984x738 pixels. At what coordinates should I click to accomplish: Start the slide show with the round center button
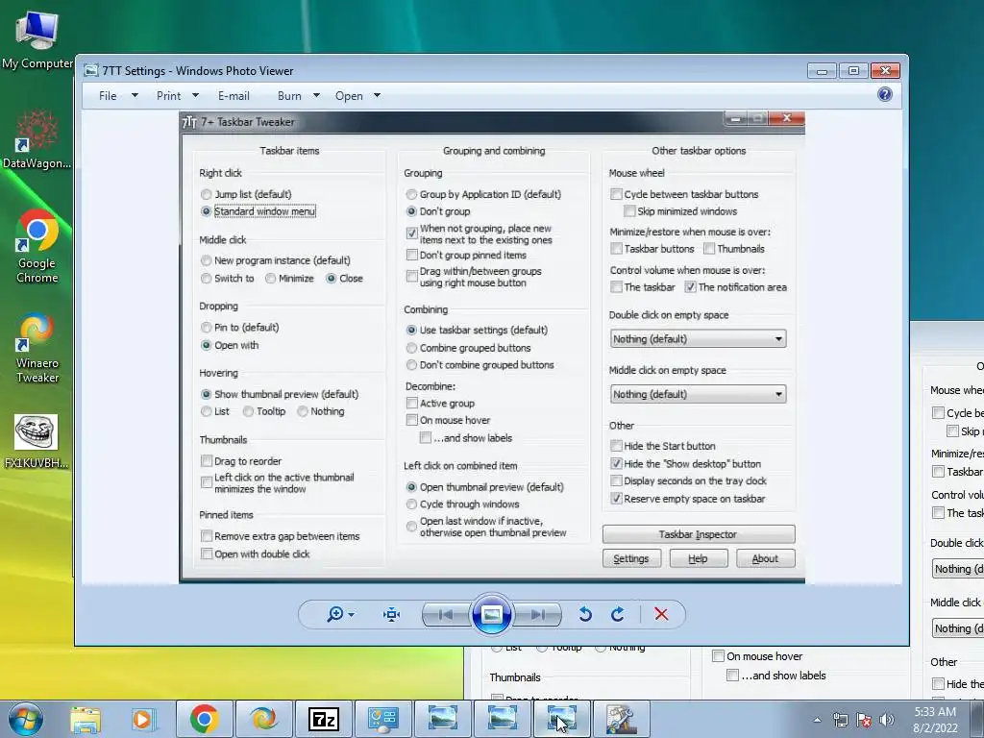[491, 614]
